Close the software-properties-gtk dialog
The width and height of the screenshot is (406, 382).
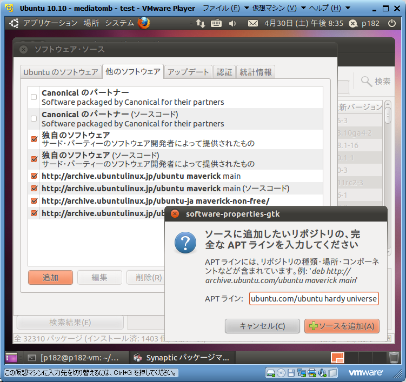click(175, 214)
